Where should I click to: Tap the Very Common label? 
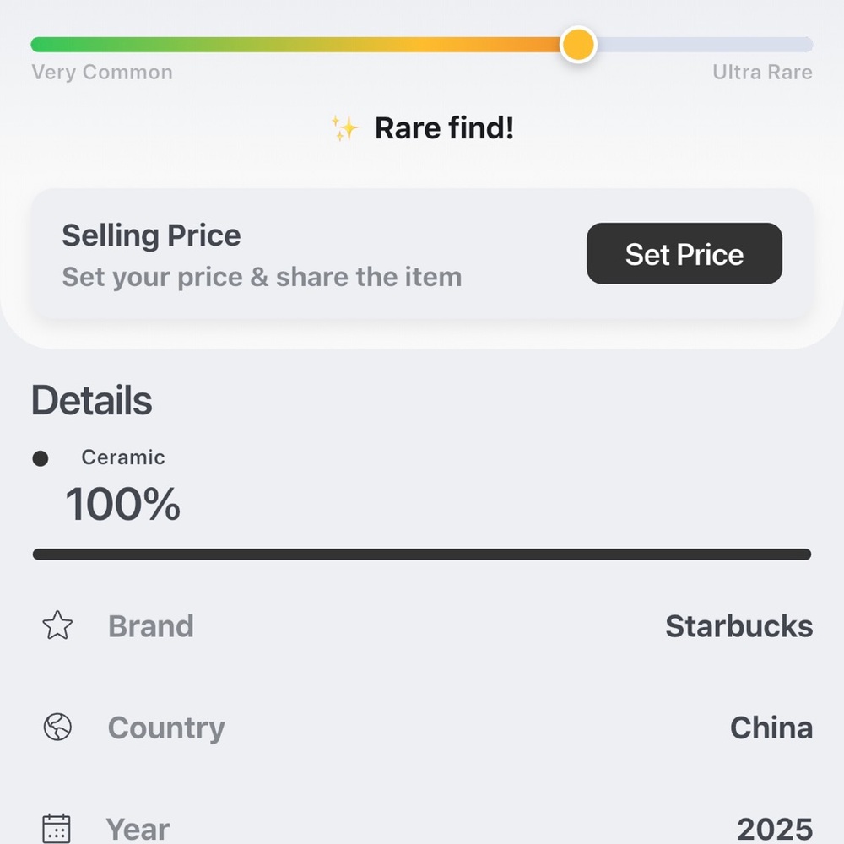(102, 72)
